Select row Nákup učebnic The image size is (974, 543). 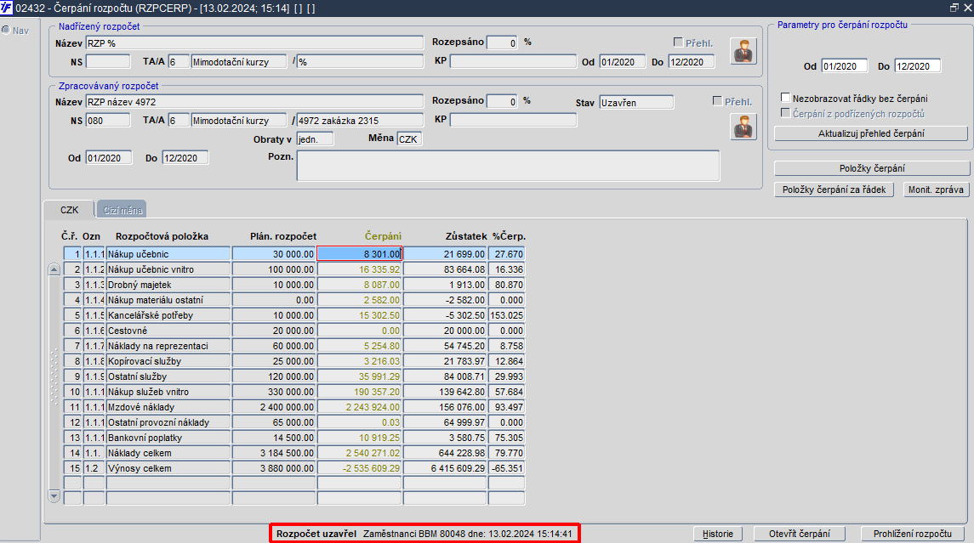168,254
